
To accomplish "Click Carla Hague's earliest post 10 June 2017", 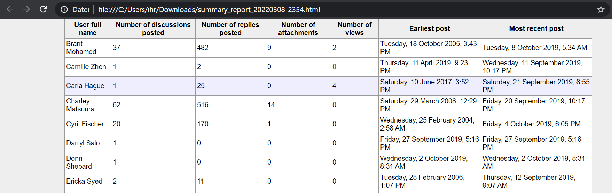I will [x=424, y=86].
